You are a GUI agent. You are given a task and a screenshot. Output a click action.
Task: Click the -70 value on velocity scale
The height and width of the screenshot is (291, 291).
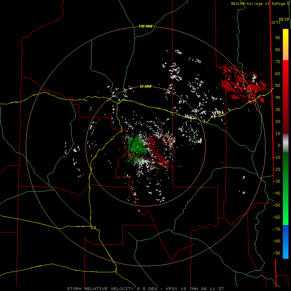coord(276,229)
